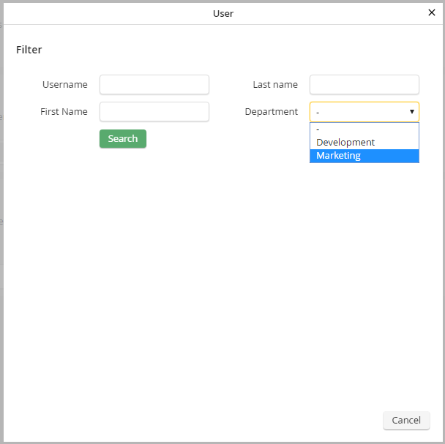Click the Filter section heading
The width and height of the screenshot is (445, 444).
[x=29, y=50]
